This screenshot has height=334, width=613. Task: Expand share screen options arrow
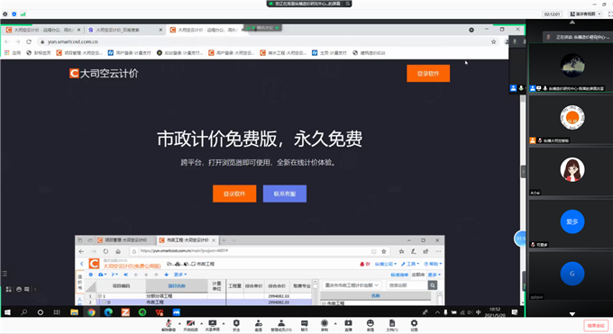pyautogui.click(x=224, y=323)
